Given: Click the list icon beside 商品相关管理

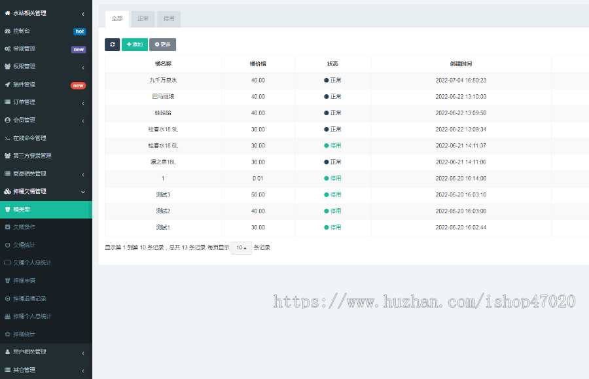Looking at the screenshot, I should click(x=7, y=173).
